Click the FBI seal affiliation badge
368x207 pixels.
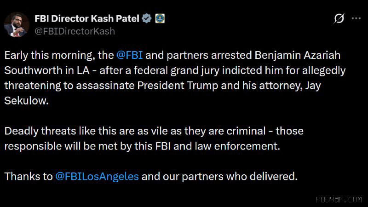[160, 18]
